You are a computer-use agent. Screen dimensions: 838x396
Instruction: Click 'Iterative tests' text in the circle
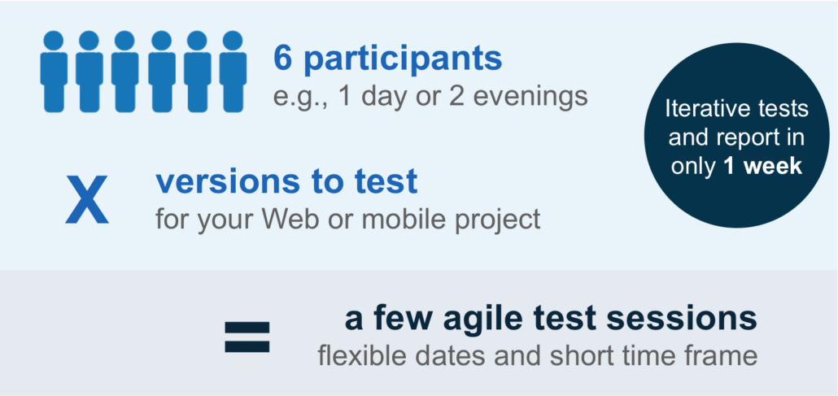click(736, 109)
